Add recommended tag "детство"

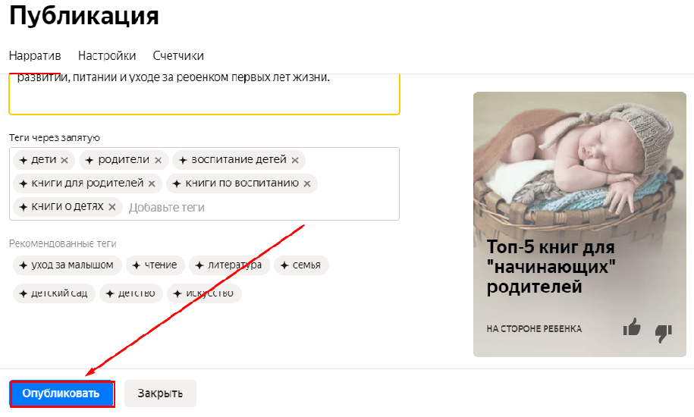pos(131,293)
